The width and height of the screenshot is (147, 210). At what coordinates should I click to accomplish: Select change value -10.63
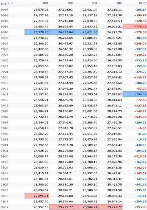[x=141, y=140]
